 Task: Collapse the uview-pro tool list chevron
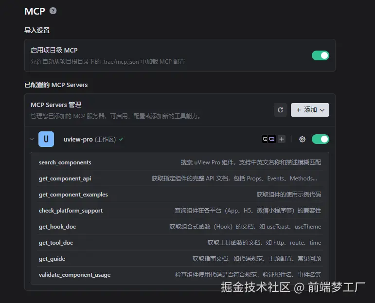[x=32, y=139]
